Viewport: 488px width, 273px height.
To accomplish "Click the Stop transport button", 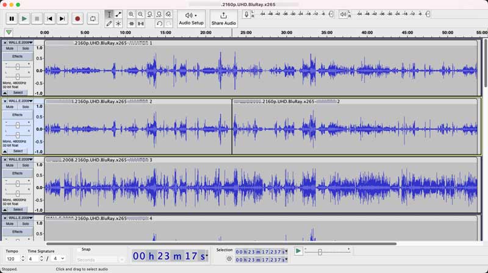I will (x=37, y=19).
